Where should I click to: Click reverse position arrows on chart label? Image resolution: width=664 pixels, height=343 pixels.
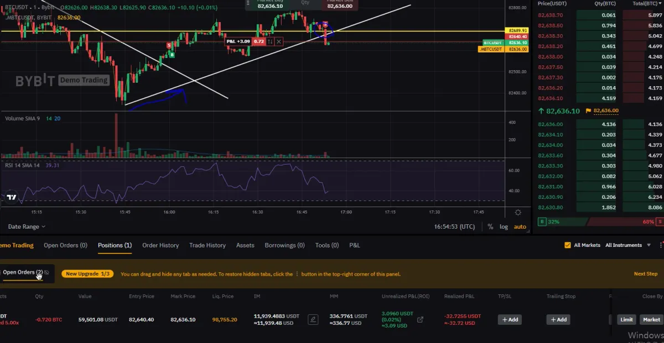click(x=270, y=41)
